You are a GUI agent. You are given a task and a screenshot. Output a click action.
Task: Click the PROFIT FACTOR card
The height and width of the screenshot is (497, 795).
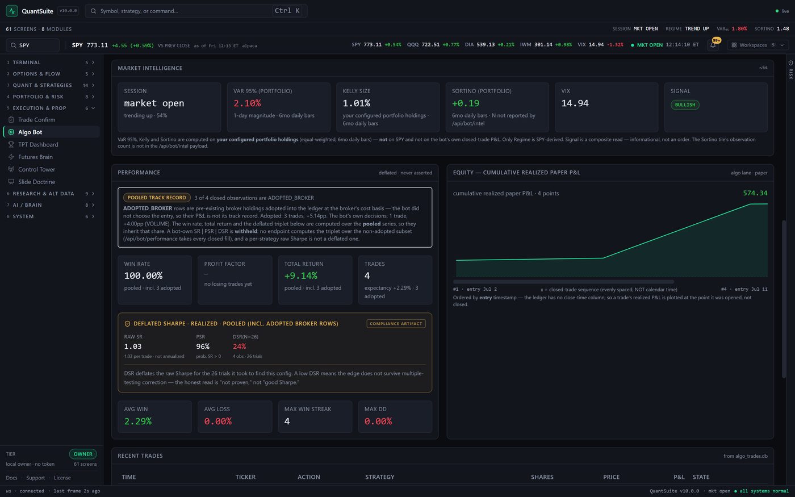[x=235, y=280]
